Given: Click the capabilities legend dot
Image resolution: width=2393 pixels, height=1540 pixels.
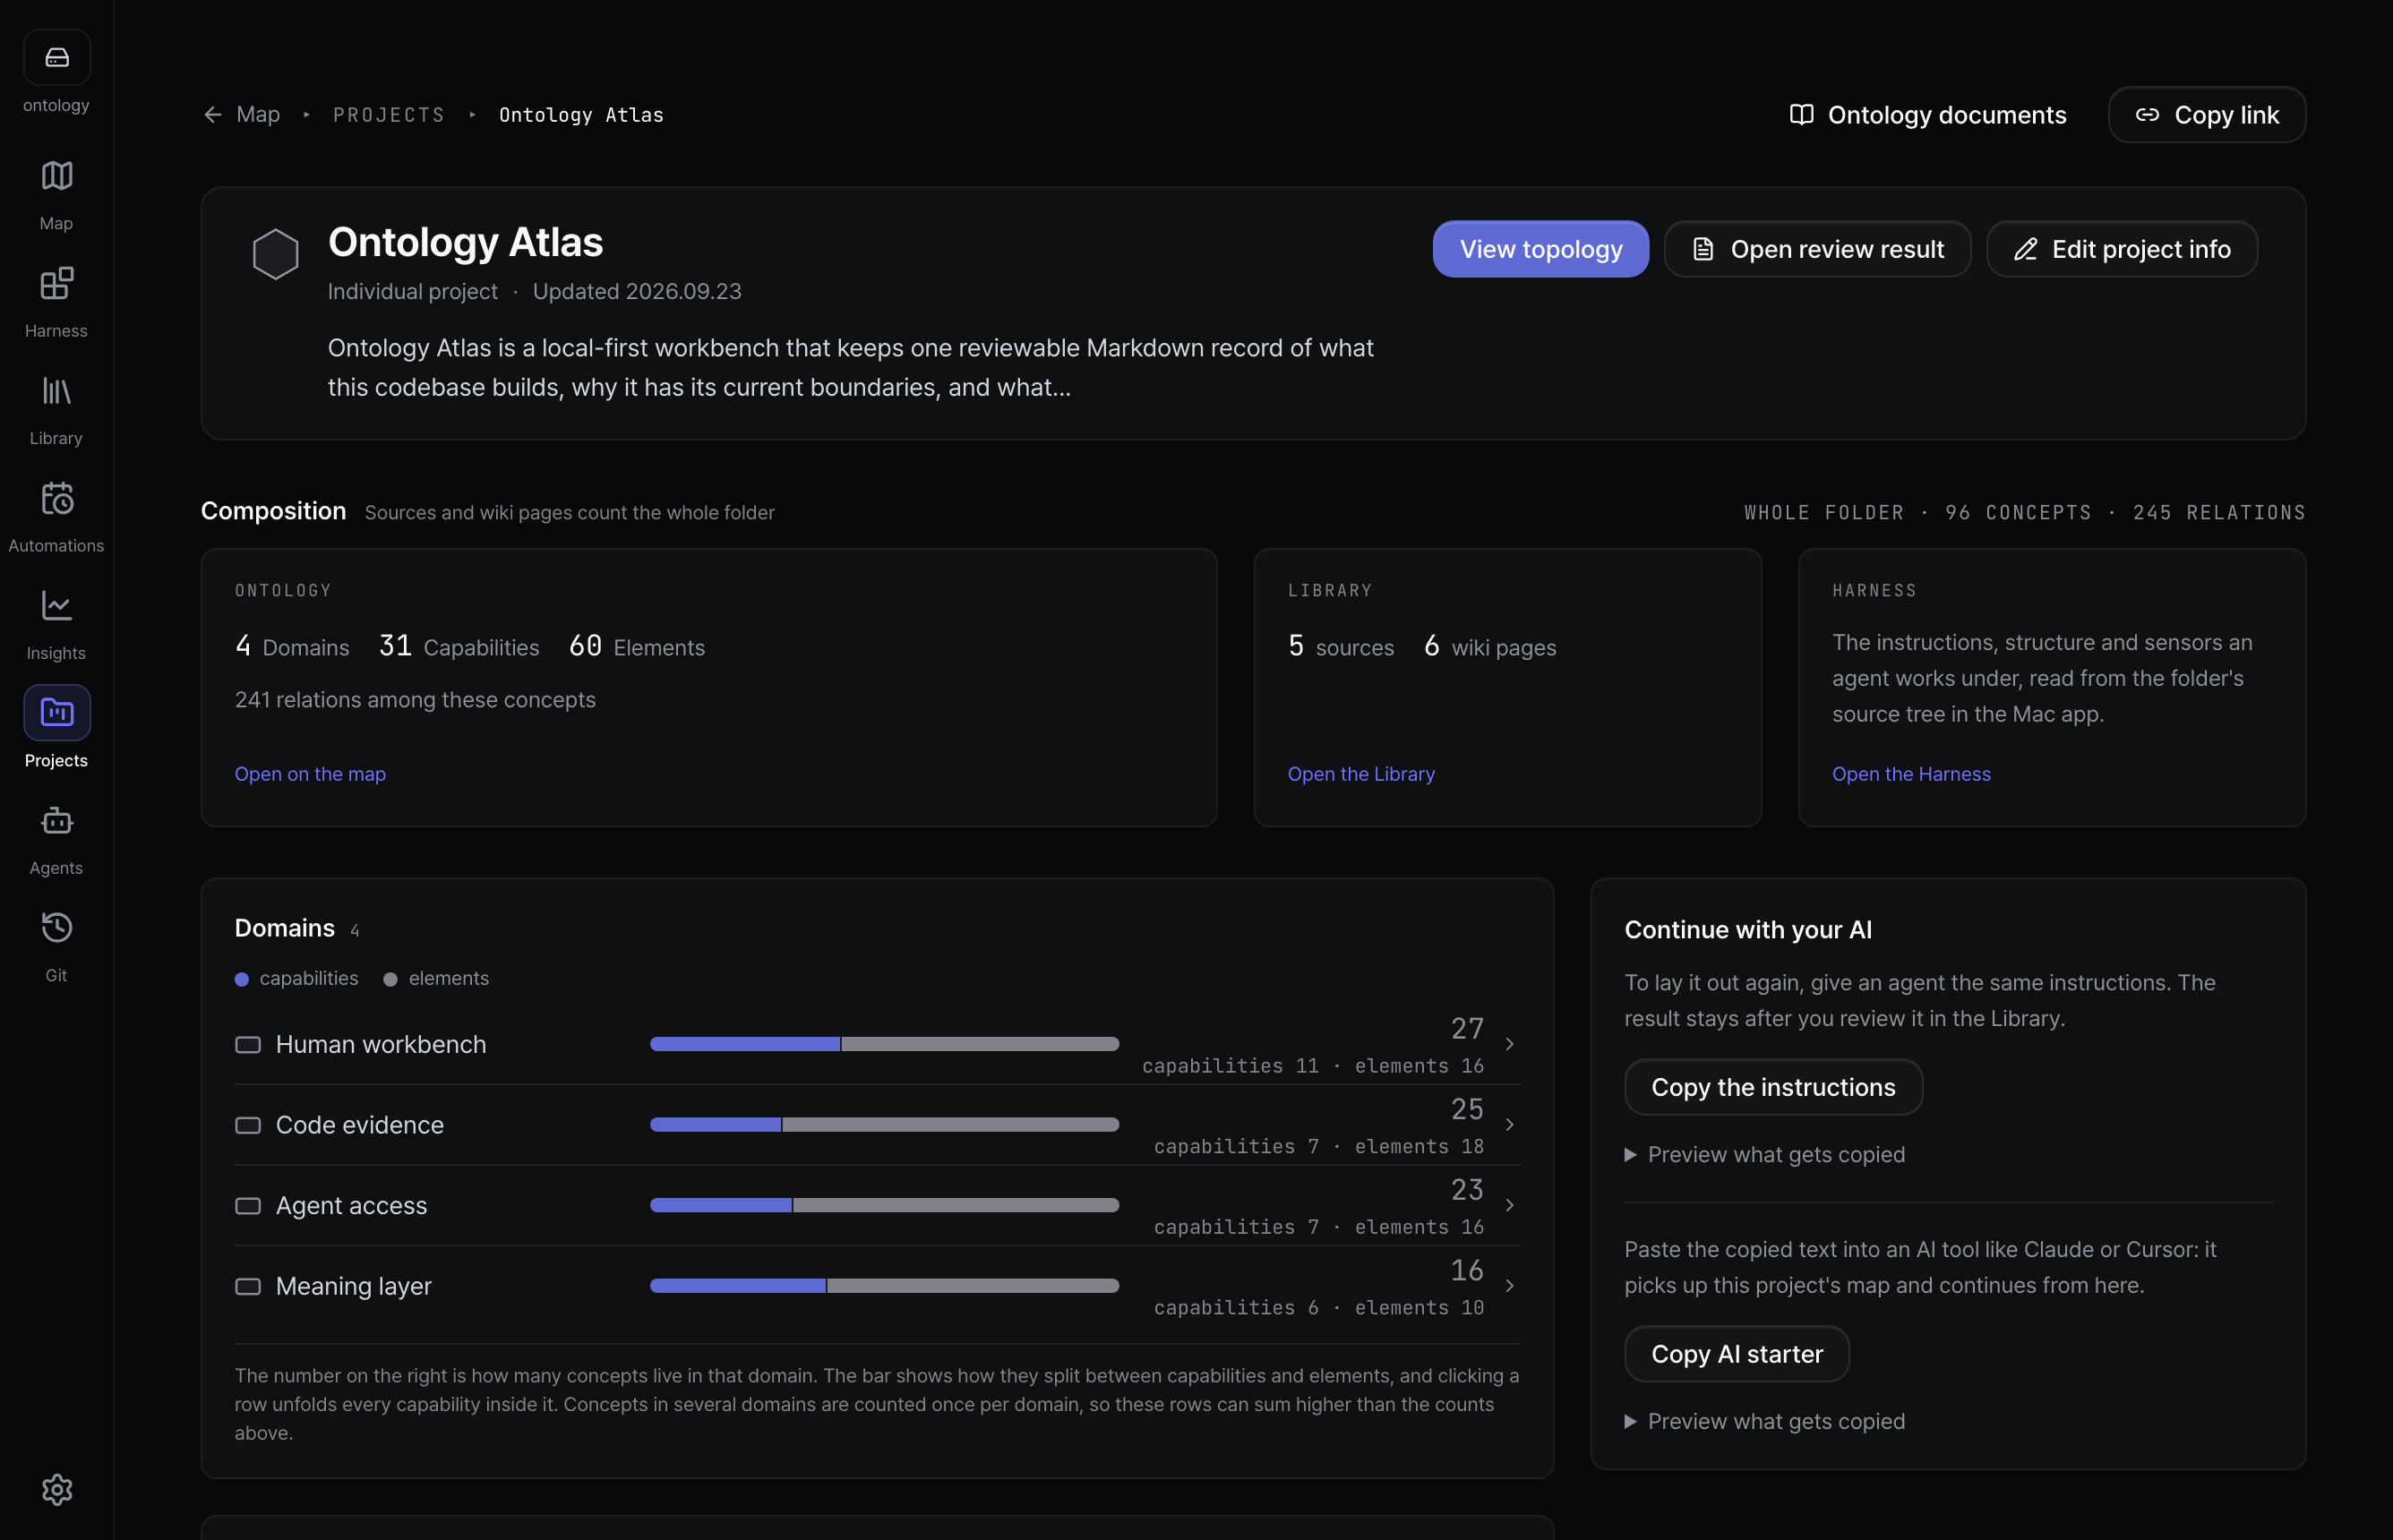Looking at the screenshot, I should pos(241,980).
